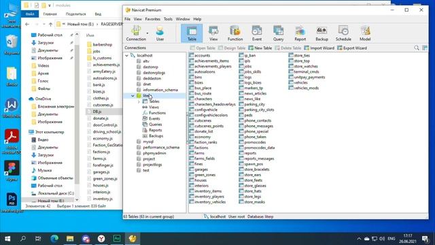
Task: Open the Tools menu
Action: click(168, 19)
